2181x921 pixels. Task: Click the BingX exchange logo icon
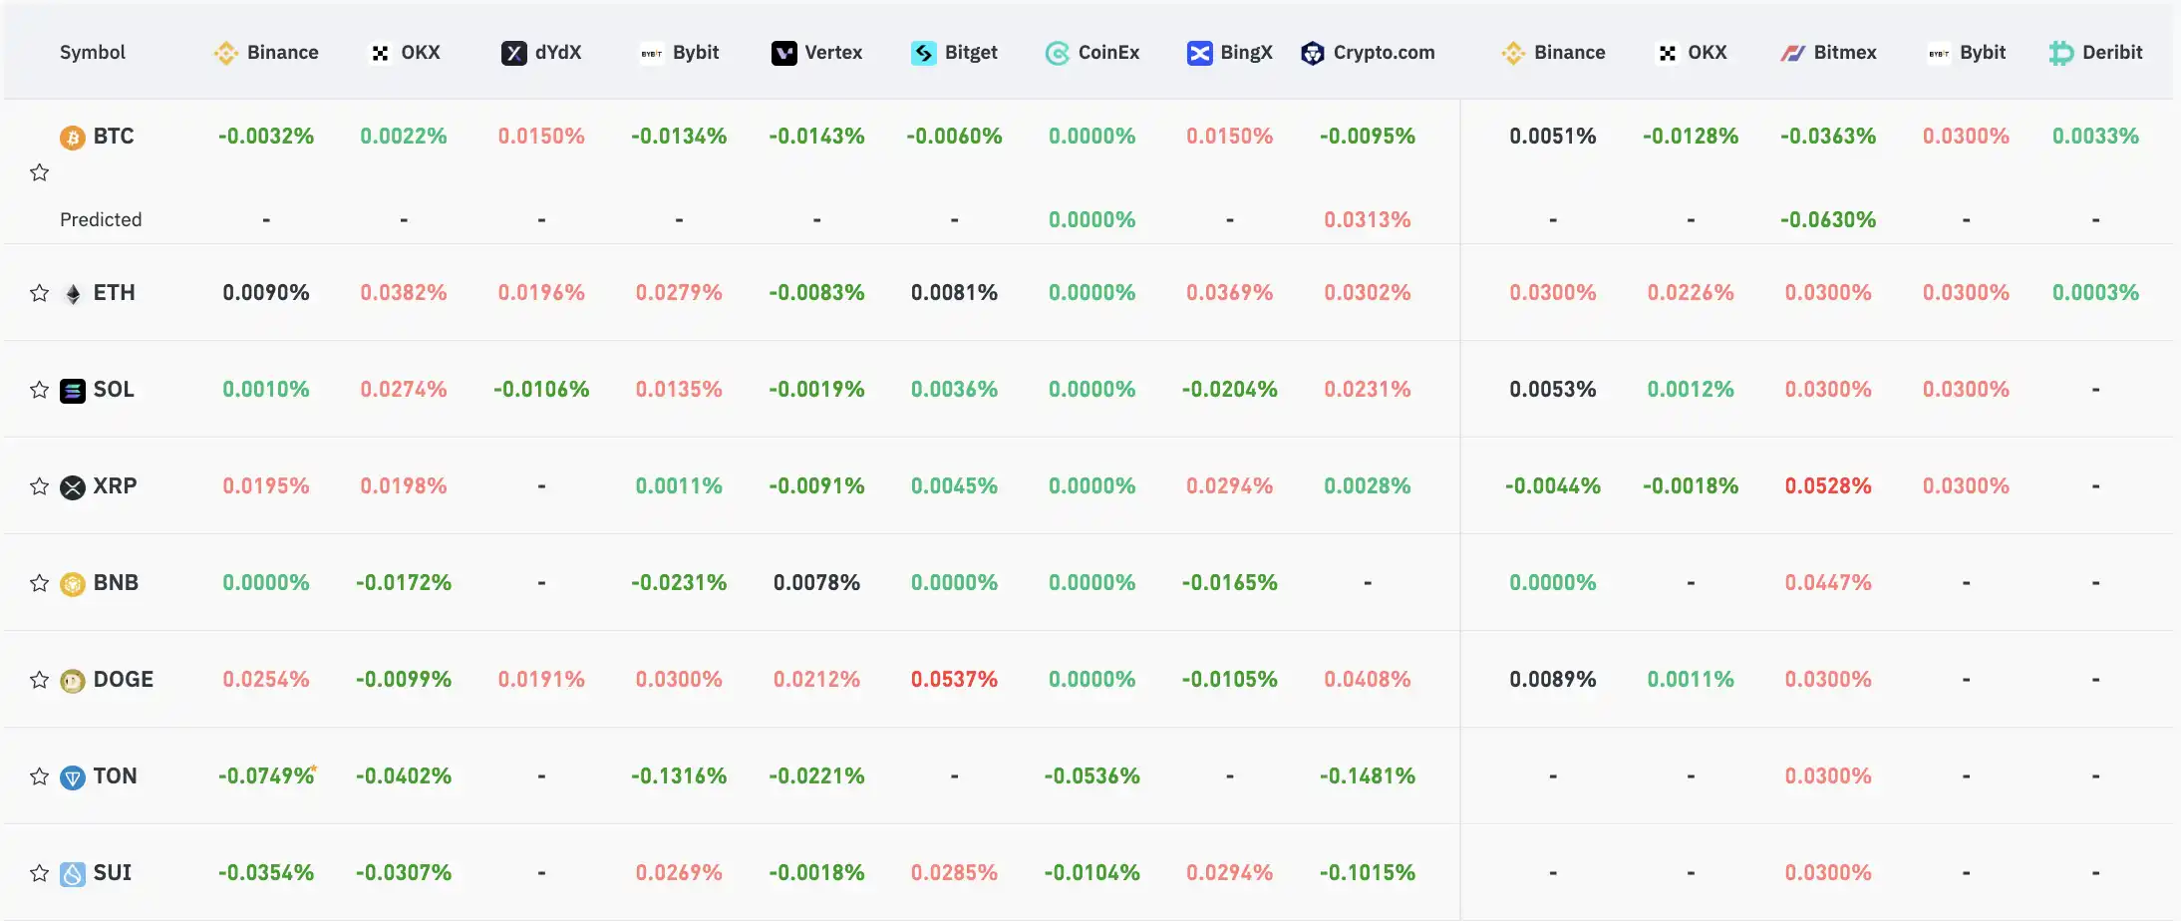click(1199, 53)
